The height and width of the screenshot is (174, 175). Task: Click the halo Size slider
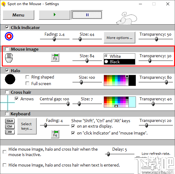(87, 82)
